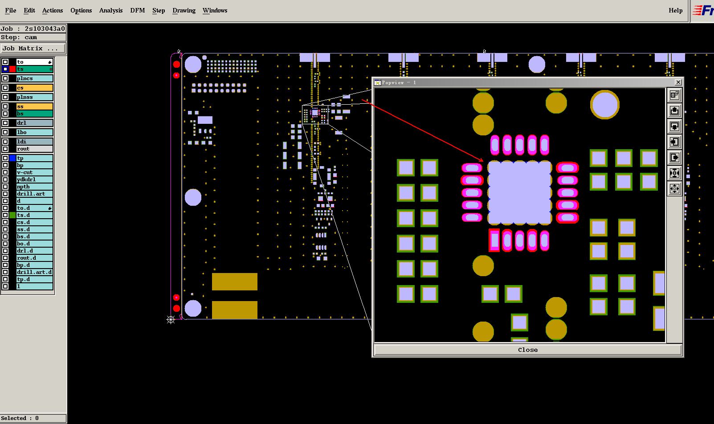Click the Popview title bar
This screenshot has height=424, width=714.
[528, 82]
